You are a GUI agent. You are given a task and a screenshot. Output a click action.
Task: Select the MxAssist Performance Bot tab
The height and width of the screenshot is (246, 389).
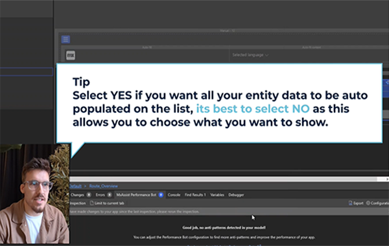tap(136, 195)
